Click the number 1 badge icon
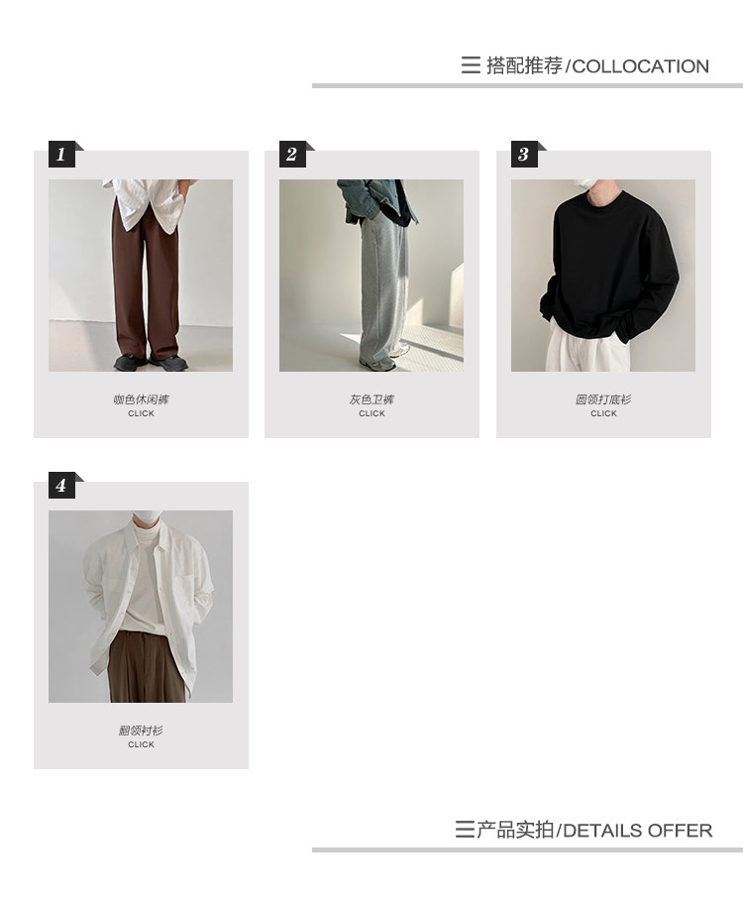 pos(62,155)
